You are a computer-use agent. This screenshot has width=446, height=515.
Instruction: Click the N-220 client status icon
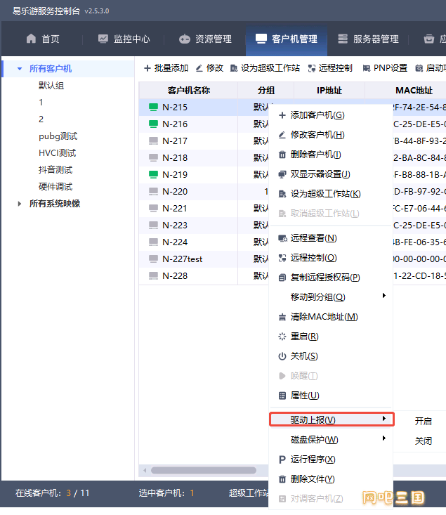point(153,192)
